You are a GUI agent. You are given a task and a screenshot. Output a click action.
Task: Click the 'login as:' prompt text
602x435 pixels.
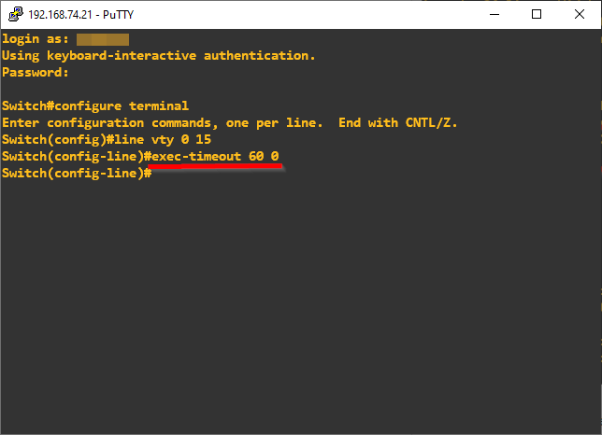click(36, 38)
